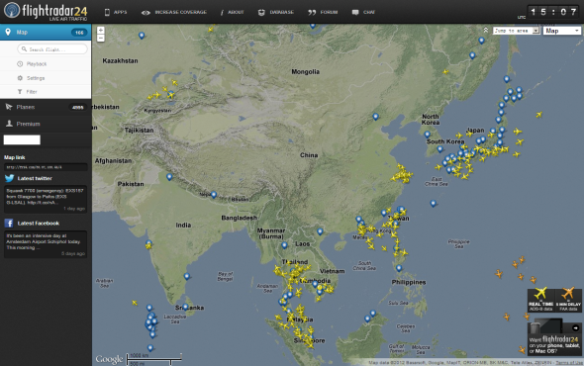Click the latest tweet about Squawk 7700
The image size is (584, 366).
pos(46,199)
